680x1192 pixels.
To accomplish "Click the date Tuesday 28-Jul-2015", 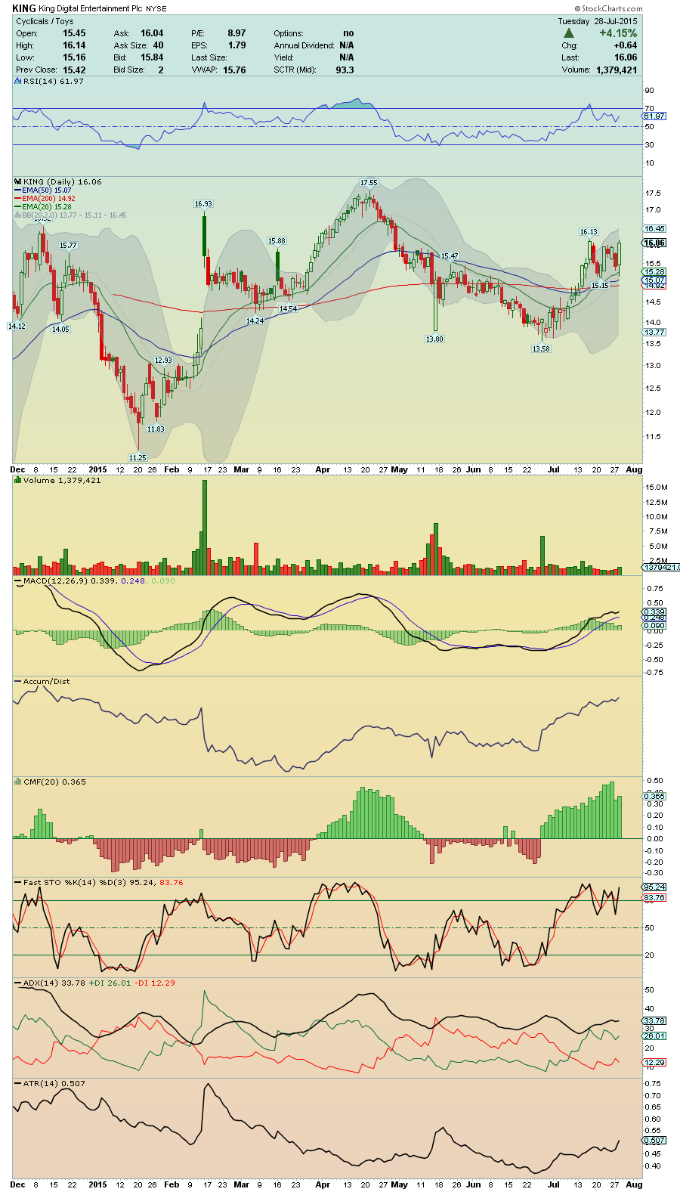I will point(598,21).
